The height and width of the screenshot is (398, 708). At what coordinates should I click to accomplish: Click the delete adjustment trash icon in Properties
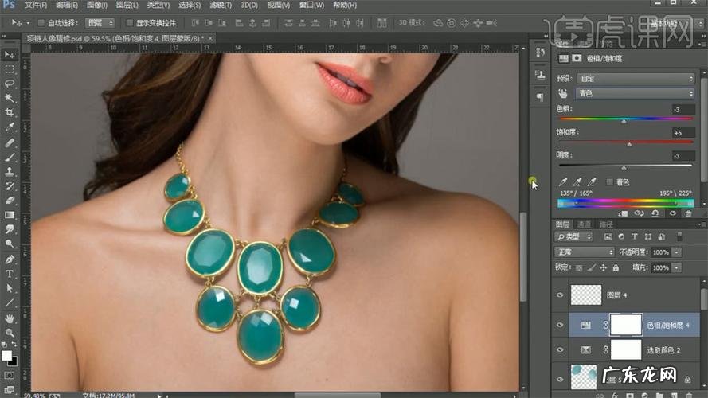click(x=688, y=213)
